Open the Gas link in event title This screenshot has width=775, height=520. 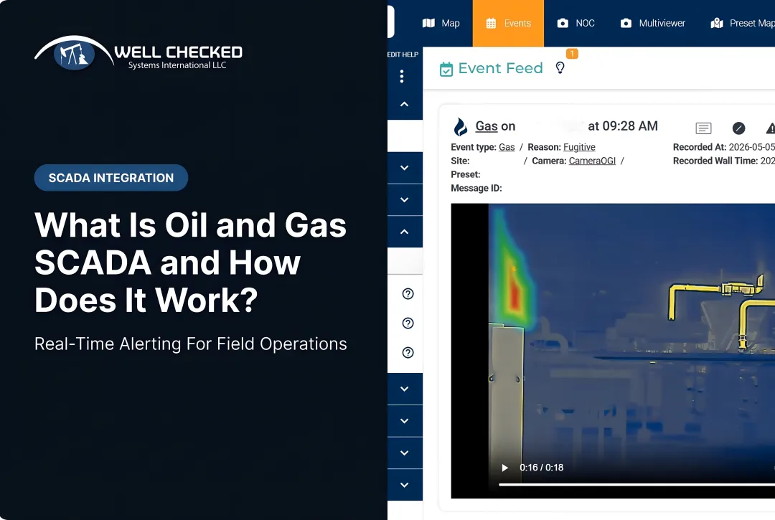click(x=487, y=126)
